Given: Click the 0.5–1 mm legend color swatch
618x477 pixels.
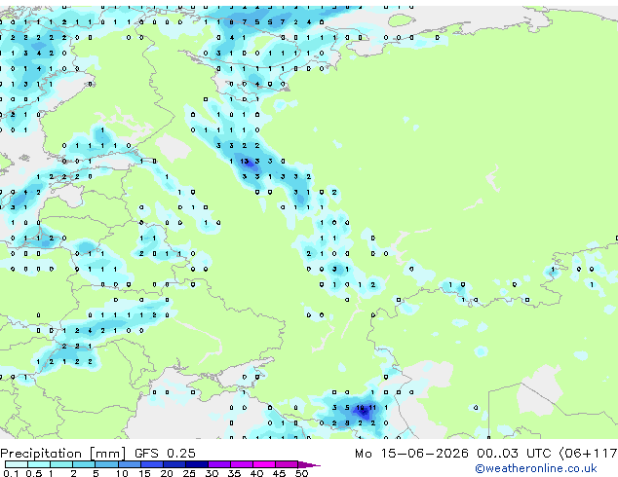Looking at the screenshot, I should (x=39, y=464).
